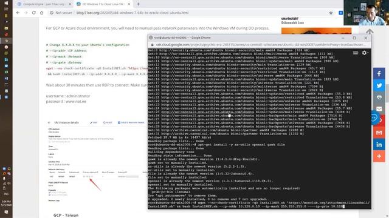Reload the blog page
Screen dimensions: 389x218
(x=34, y=13)
